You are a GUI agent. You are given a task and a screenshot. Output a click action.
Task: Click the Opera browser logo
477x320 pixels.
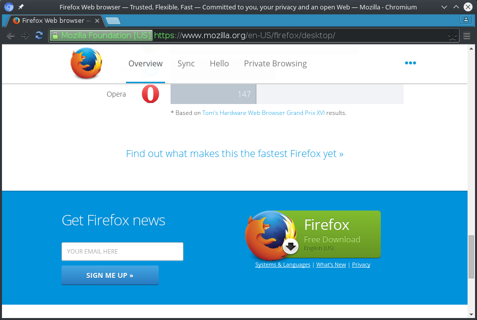tap(150, 94)
